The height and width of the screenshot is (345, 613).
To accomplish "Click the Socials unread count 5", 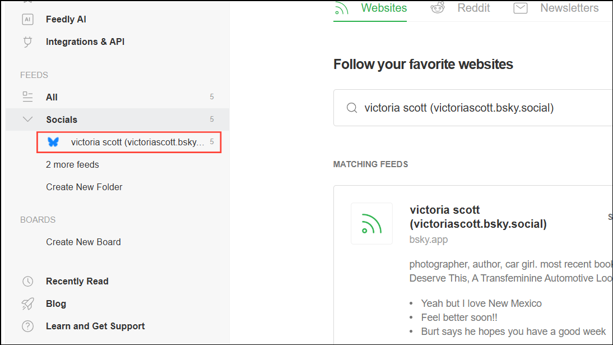I will click(x=211, y=119).
